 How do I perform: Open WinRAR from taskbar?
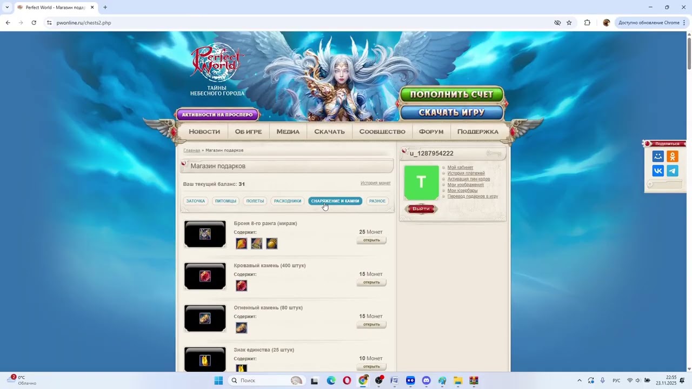click(474, 380)
